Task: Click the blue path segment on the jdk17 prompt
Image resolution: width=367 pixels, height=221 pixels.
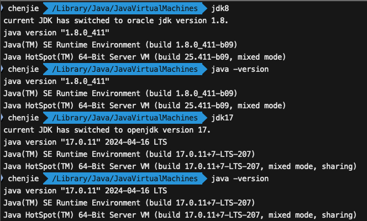Action: click(125, 118)
